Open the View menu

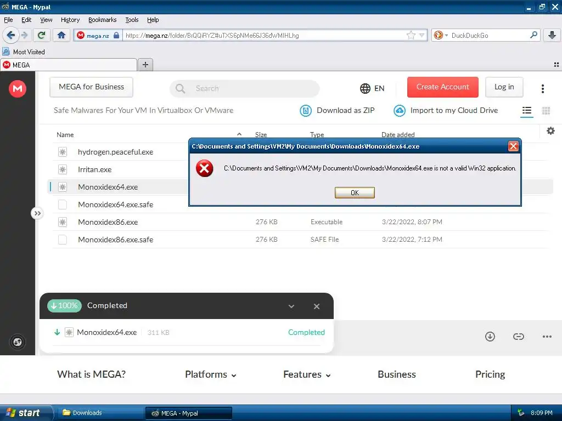[46, 20]
